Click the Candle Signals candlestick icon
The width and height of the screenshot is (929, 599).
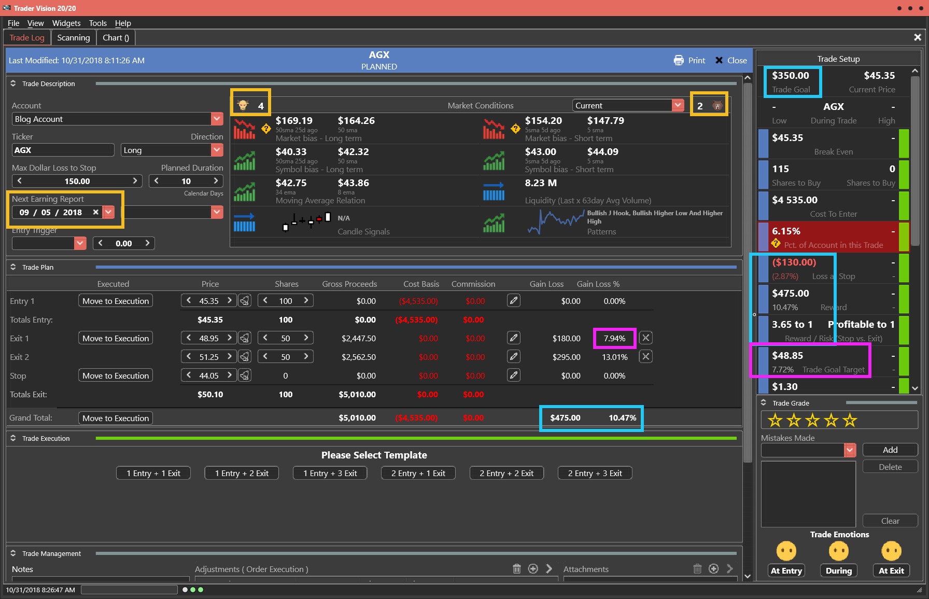(306, 221)
